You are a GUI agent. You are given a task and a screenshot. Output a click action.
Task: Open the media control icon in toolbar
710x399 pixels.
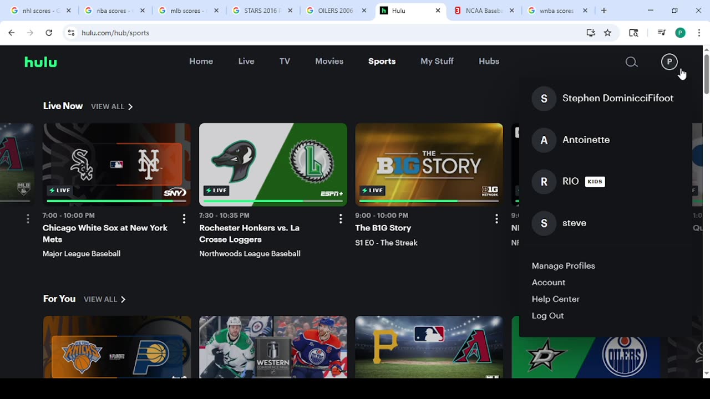(x=661, y=33)
